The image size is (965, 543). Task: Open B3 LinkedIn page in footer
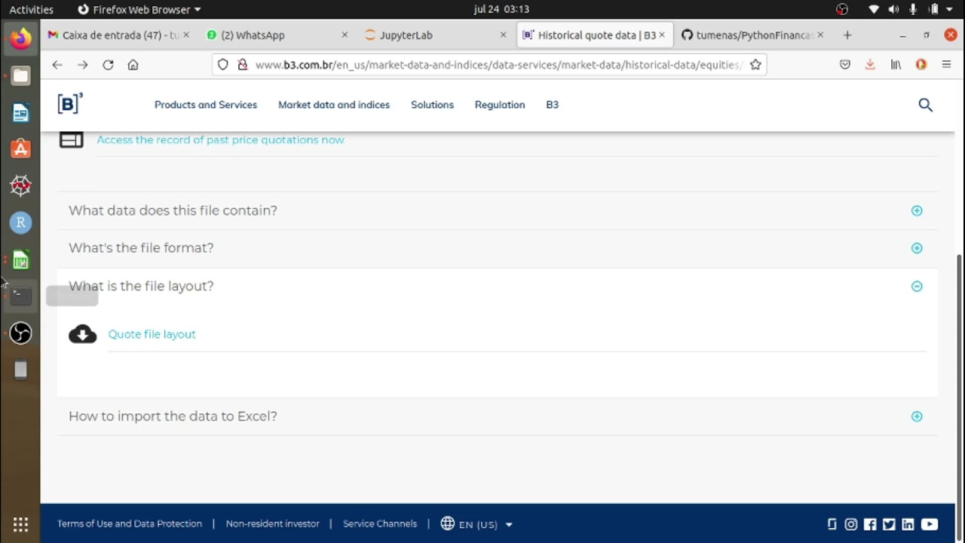coord(908,524)
